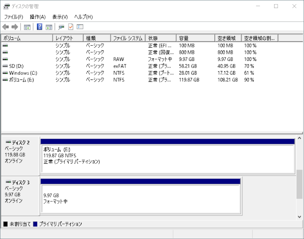Viewport: 304px width, 239px height.
Task: Click the 70 % free ratio cell
Action: click(249, 66)
